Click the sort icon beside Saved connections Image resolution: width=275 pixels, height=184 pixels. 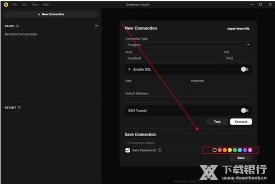pyautogui.click(x=97, y=26)
